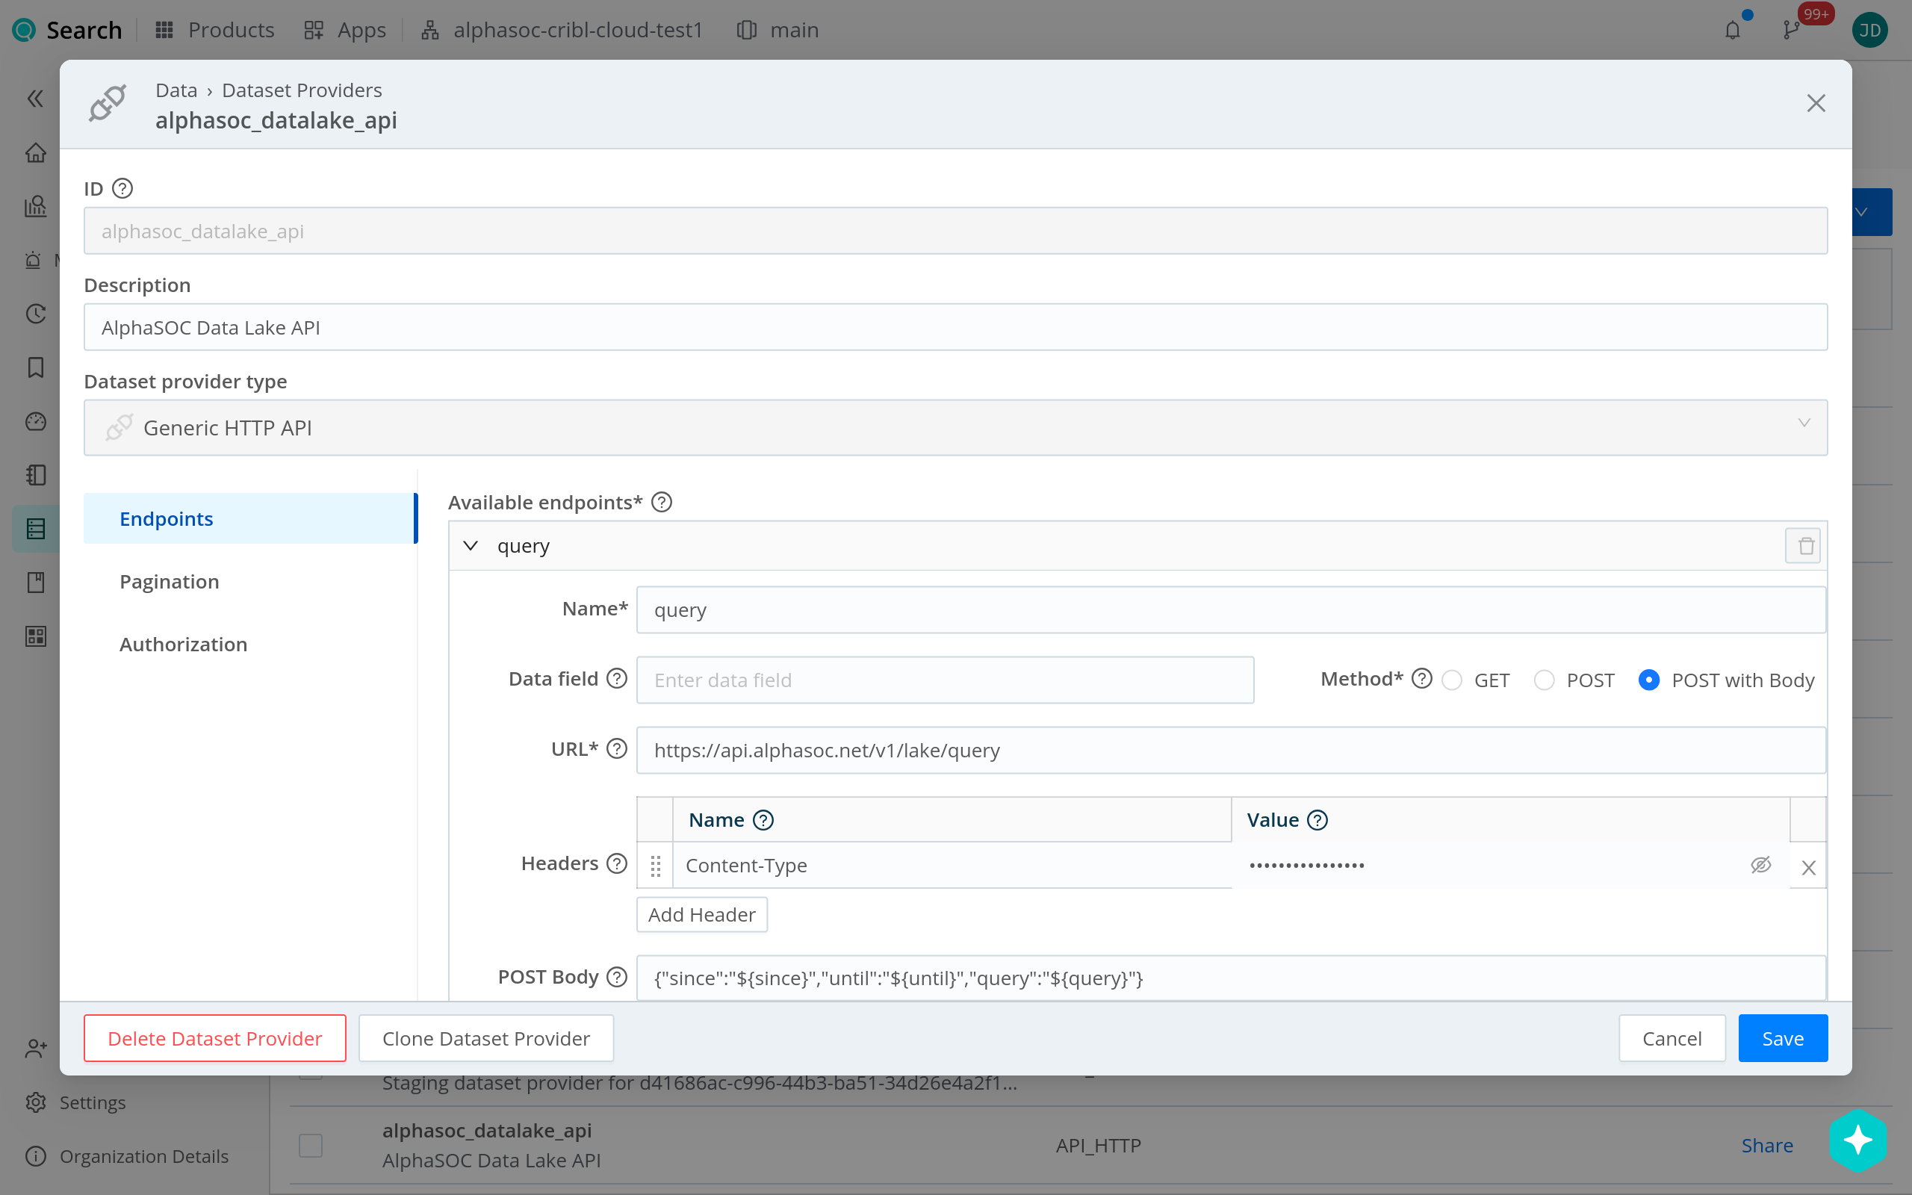This screenshot has height=1195, width=1912.
Task: Open the AI assistant sparkle button
Action: pos(1857,1140)
